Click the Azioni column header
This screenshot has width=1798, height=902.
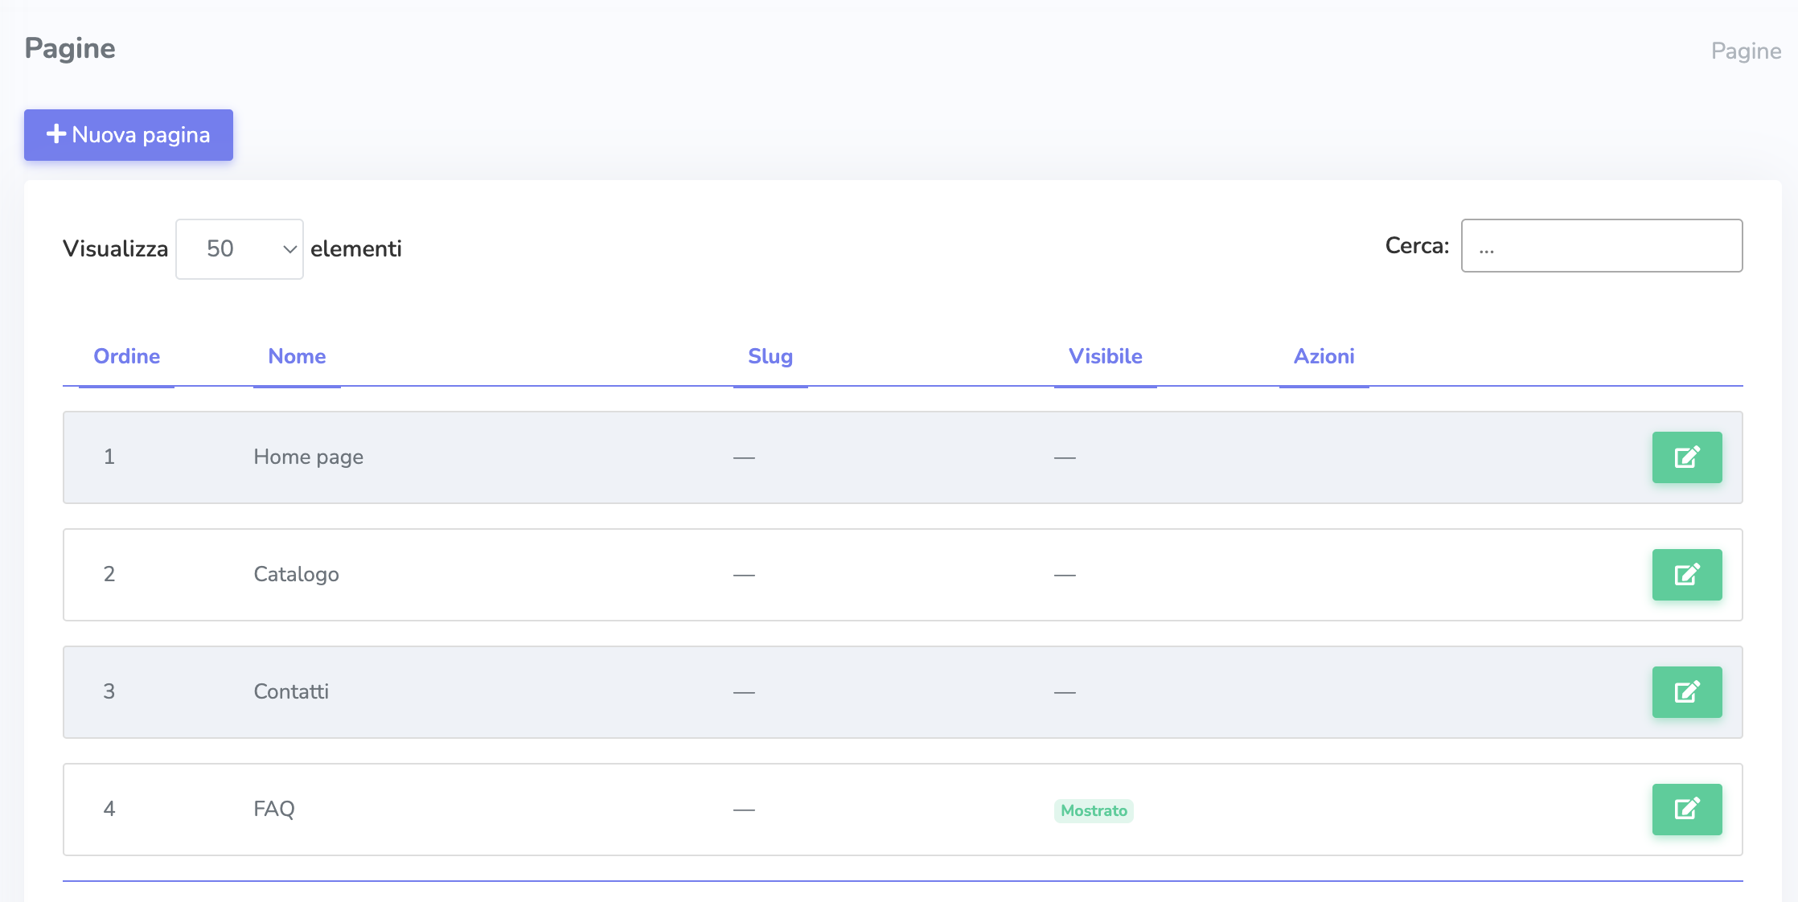[1324, 356]
